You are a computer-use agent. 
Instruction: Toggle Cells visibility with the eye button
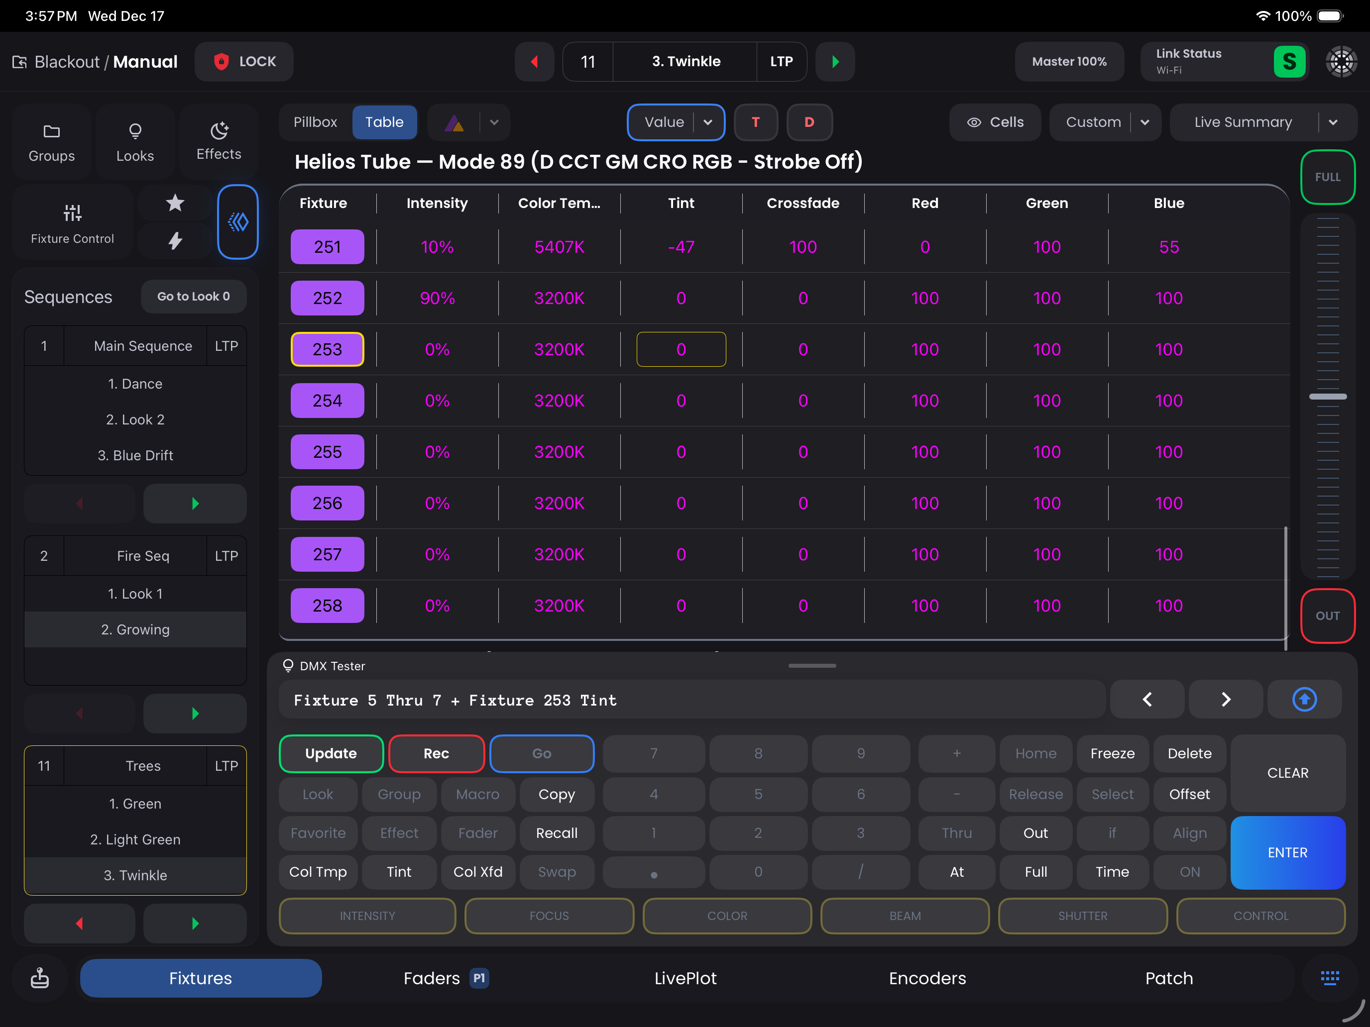click(x=995, y=122)
